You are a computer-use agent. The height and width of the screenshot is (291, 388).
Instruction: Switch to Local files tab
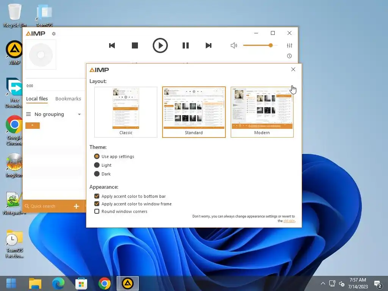(x=37, y=99)
